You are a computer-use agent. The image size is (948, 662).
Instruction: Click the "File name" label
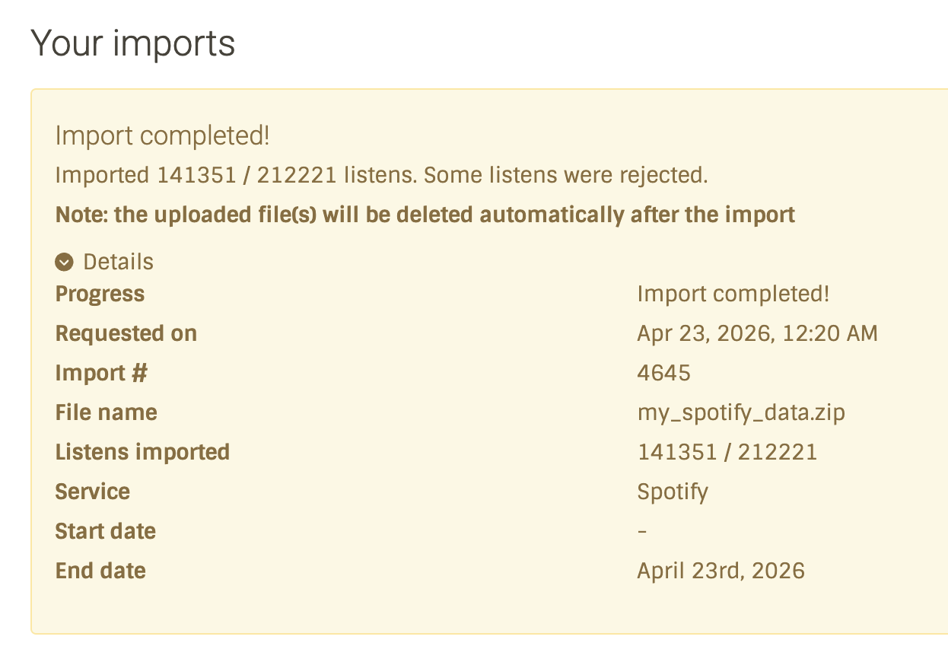pos(107,412)
